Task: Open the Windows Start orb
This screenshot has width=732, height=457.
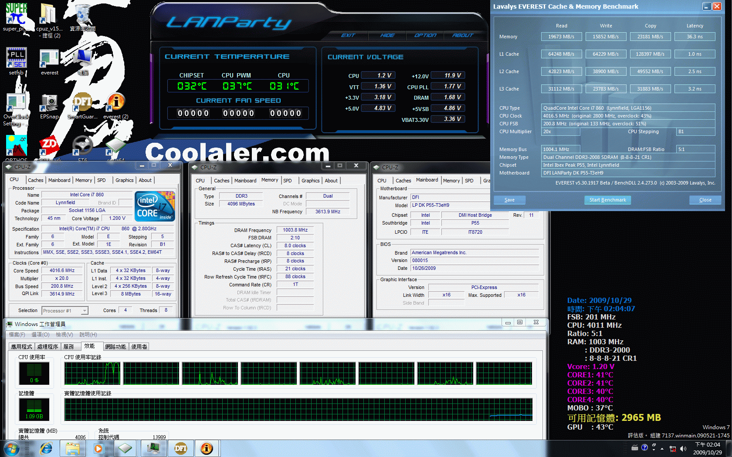Action: [11, 448]
